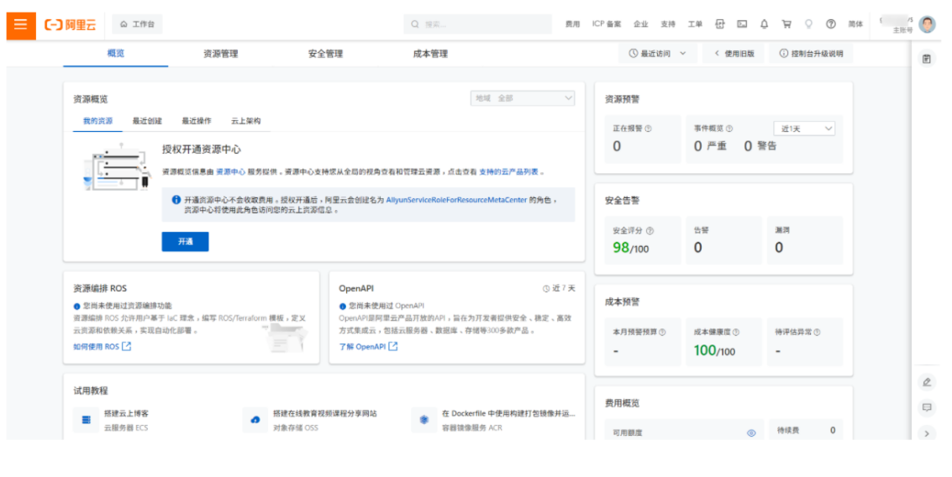952x477 pixels.
Task: Click the 事件概览 help icon
Action: [729, 128]
